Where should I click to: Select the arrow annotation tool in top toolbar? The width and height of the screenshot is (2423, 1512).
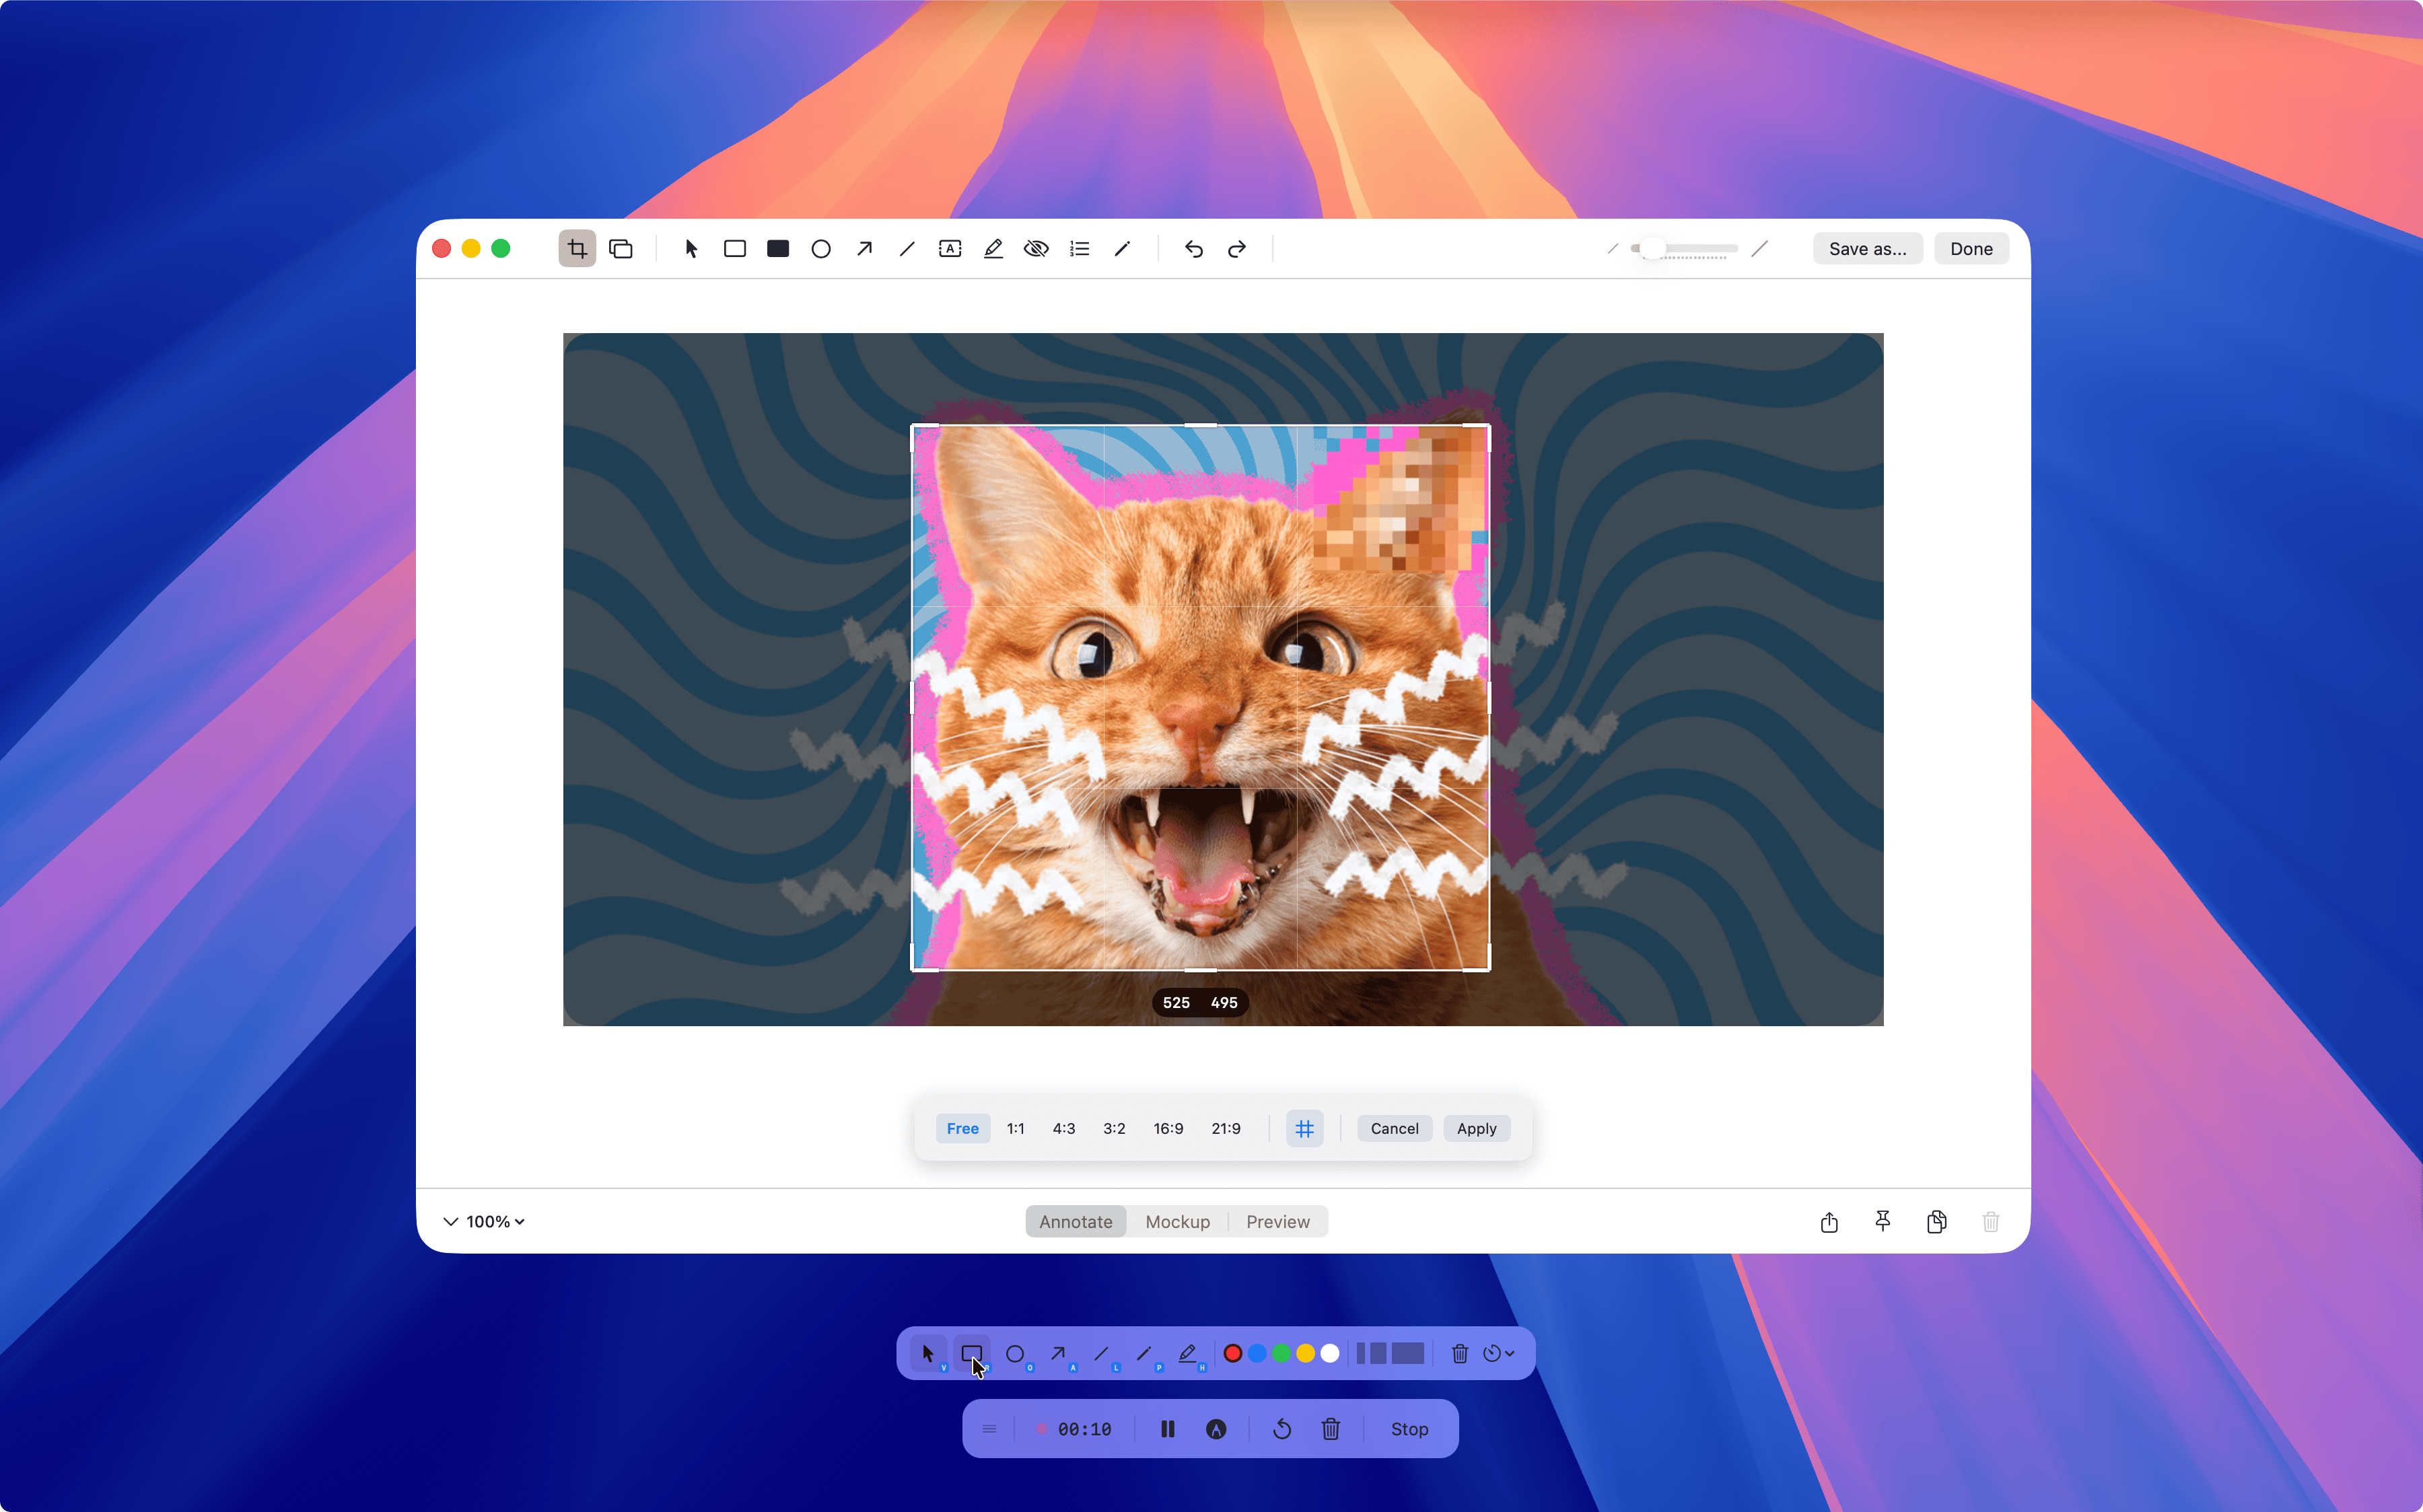pyautogui.click(x=864, y=249)
